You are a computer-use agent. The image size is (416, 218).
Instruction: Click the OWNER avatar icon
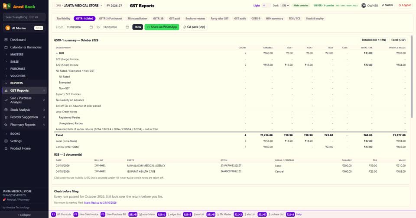point(364,5)
